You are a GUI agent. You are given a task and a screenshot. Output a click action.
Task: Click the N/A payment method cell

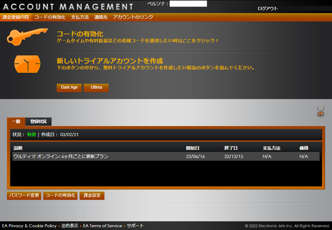pyautogui.click(x=267, y=157)
